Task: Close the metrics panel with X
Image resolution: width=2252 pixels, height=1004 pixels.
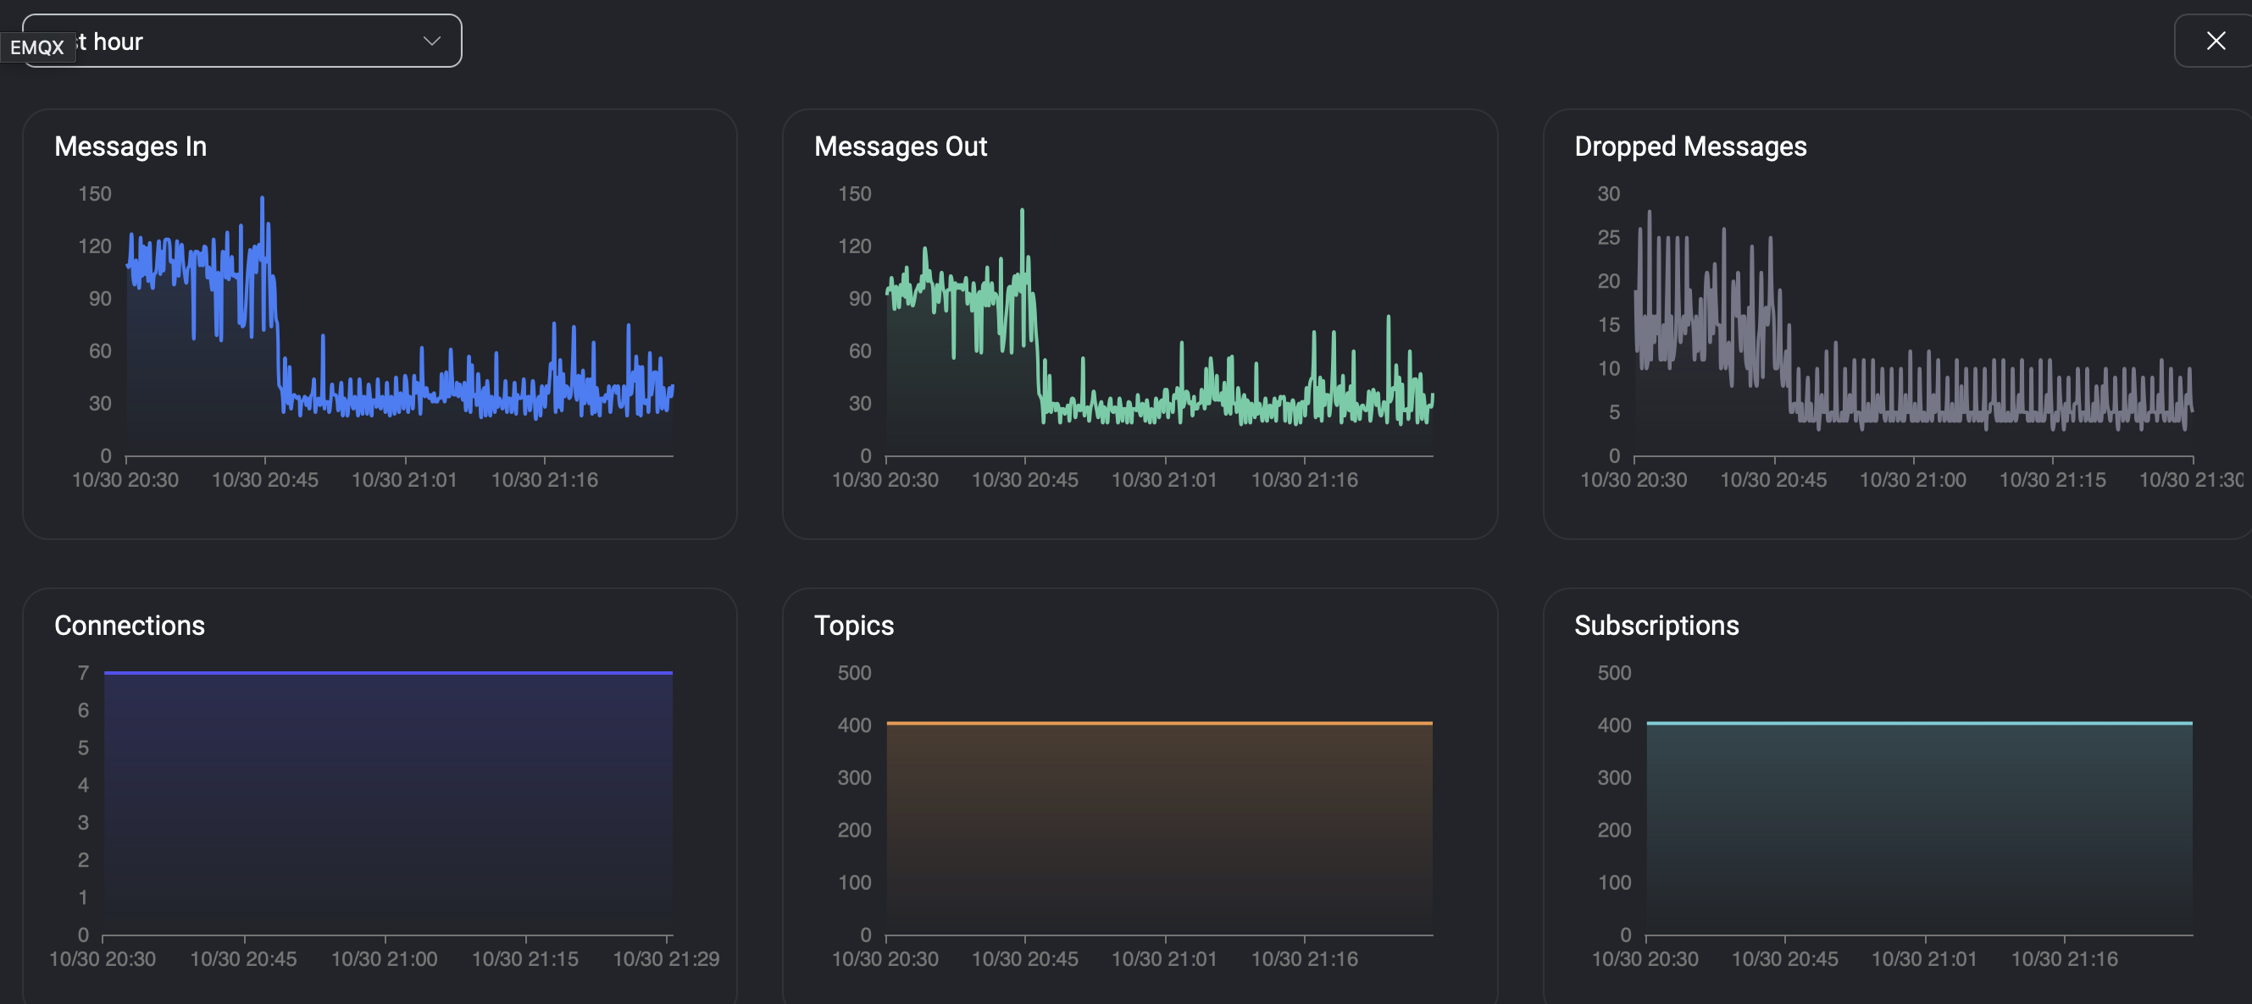Action: 2215,41
